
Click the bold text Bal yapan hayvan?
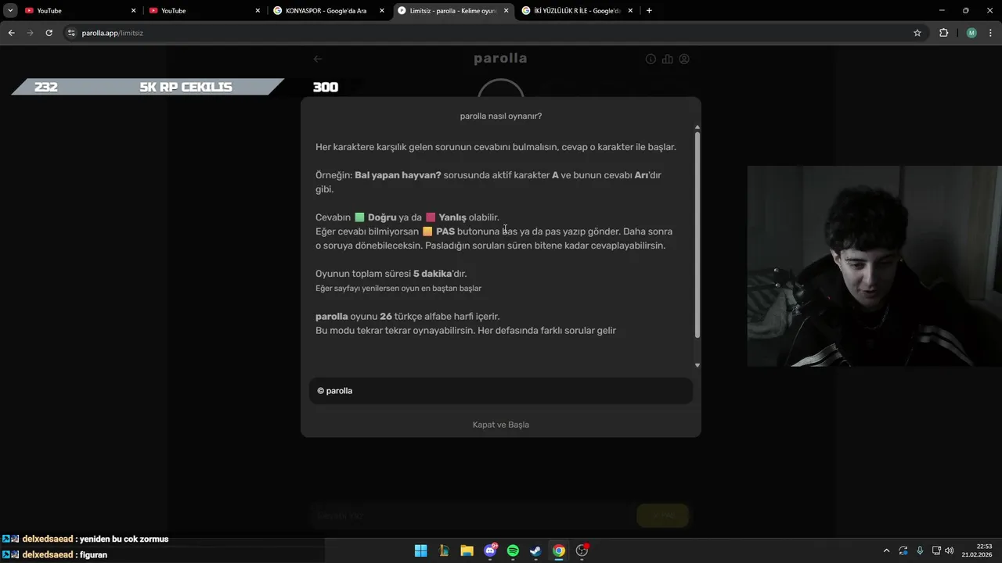(x=398, y=175)
